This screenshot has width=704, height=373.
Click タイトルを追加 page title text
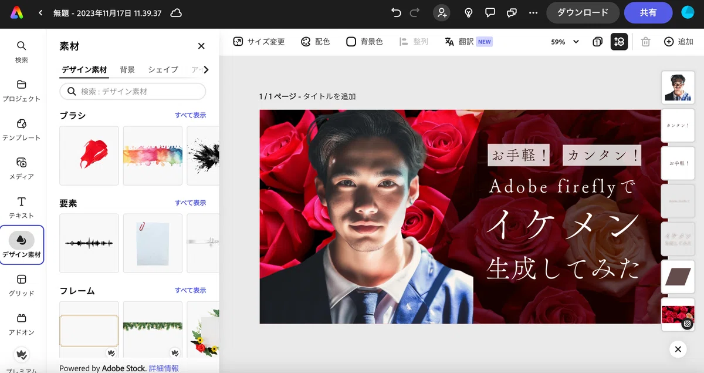point(329,96)
